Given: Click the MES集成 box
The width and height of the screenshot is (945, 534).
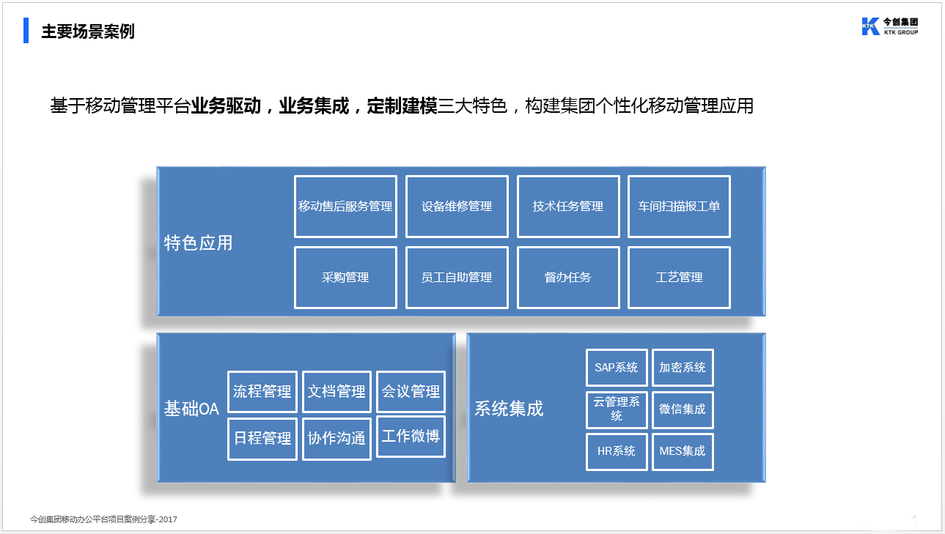Looking at the screenshot, I should 683,451.
